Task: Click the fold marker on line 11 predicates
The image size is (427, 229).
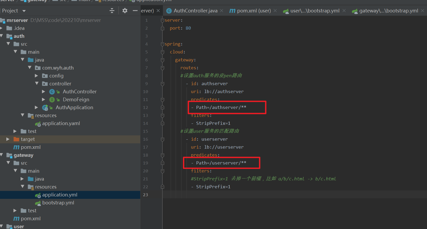Action: point(162,100)
